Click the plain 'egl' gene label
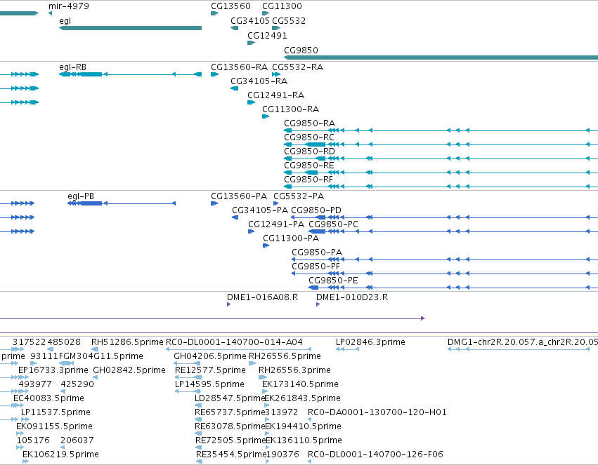598x465 pixels. click(65, 21)
